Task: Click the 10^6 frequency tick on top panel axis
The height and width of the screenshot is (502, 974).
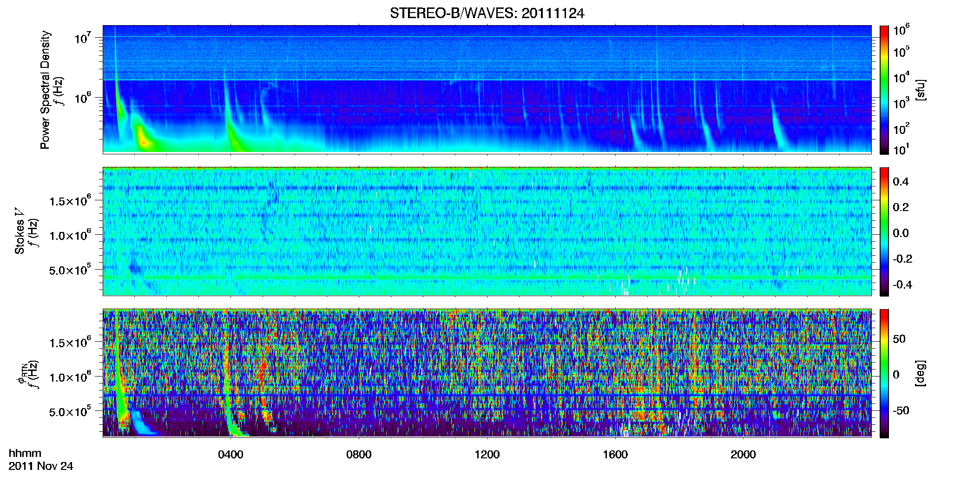Action: tap(82, 98)
